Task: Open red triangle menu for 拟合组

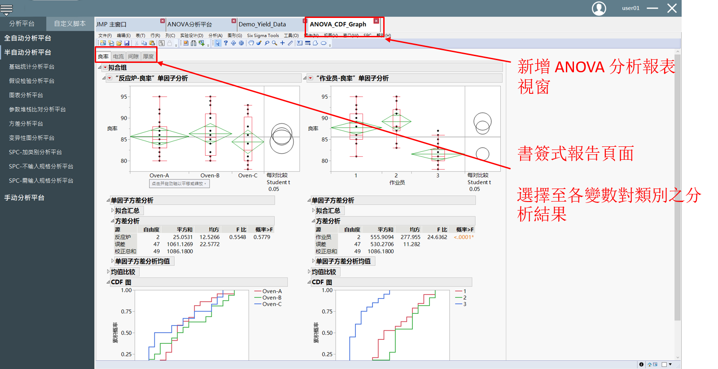Action: point(105,68)
